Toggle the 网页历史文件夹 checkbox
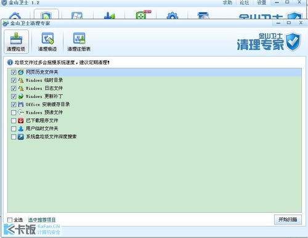This screenshot has width=308, height=238. 14,72
